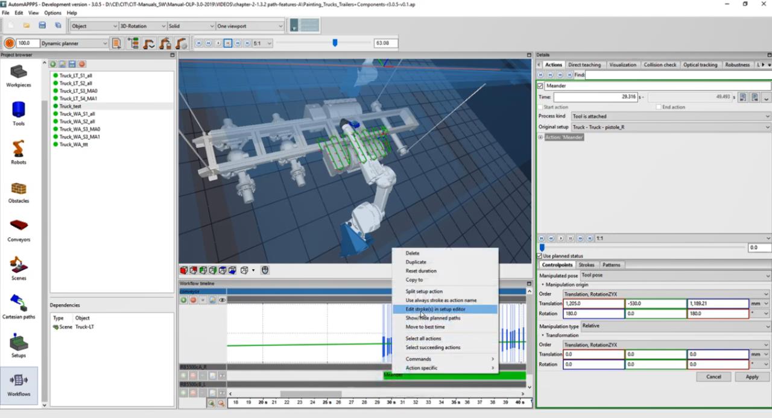Uncheck the Meander action checkbox
Screen dimensions: 772x418
point(540,86)
